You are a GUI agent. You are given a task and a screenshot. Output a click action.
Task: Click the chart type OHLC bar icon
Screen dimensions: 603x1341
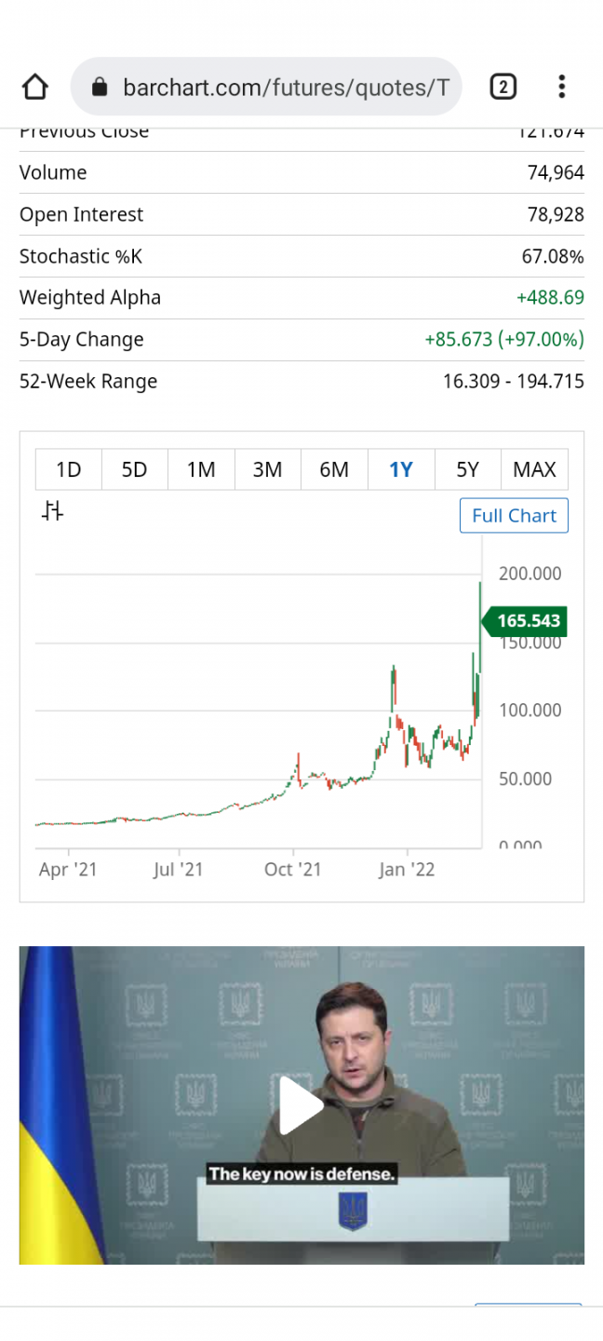point(53,511)
